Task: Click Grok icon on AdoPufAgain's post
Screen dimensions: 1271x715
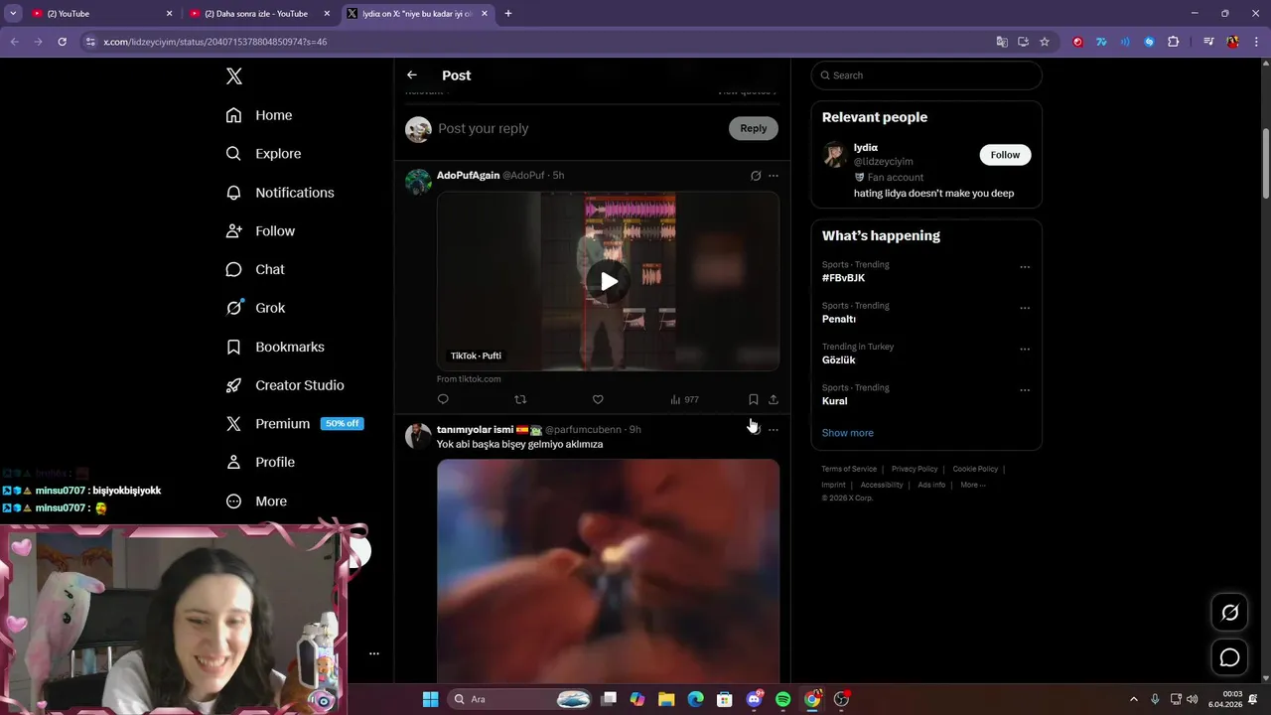Action: 756,176
